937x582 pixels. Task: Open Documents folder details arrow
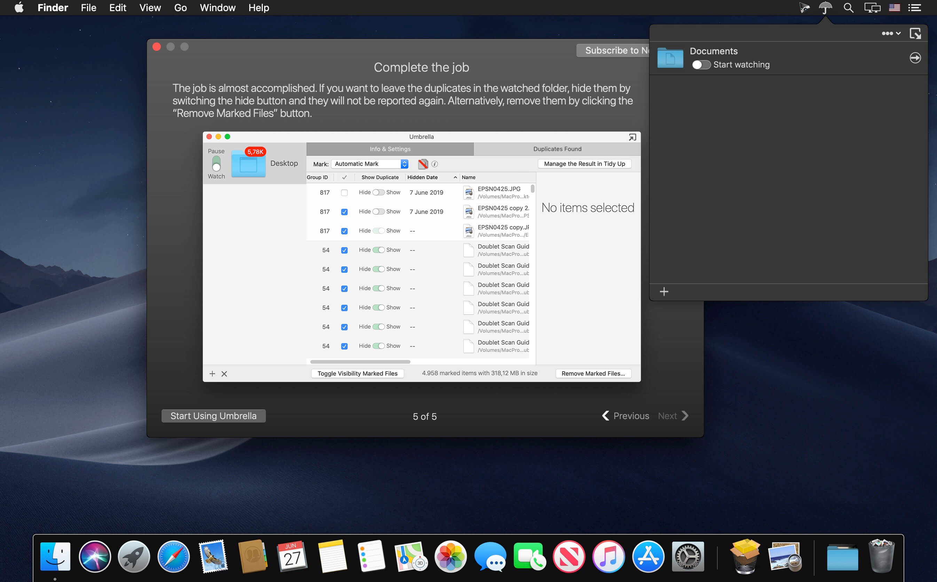point(915,58)
